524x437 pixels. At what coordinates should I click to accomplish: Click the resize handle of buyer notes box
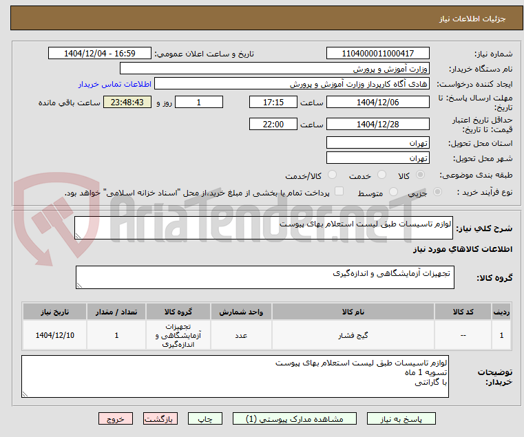click(x=25, y=394)
